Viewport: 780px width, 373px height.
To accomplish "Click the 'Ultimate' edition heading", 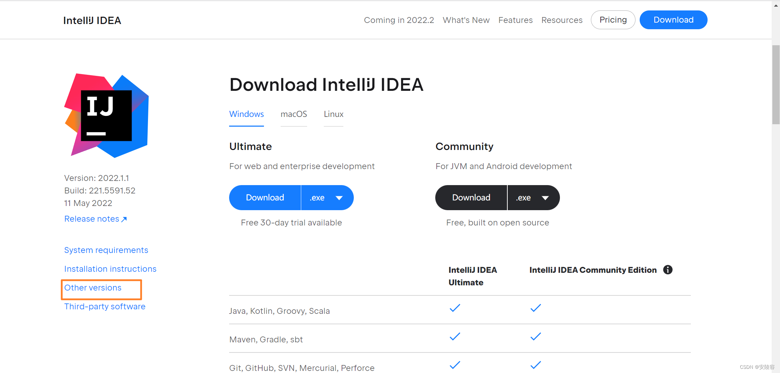I will [x=251, y=146].
